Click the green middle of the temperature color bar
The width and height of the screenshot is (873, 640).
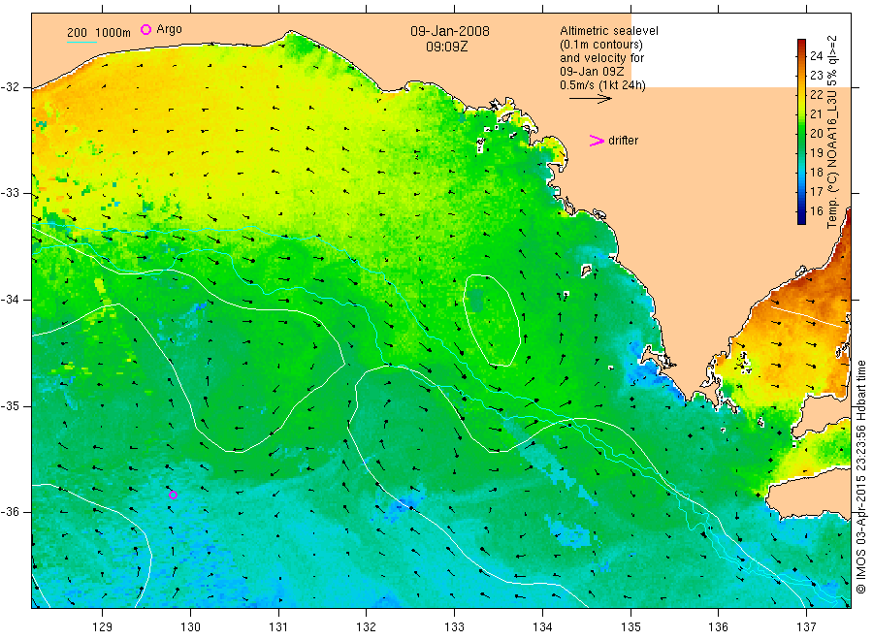(x=802, y=132)
